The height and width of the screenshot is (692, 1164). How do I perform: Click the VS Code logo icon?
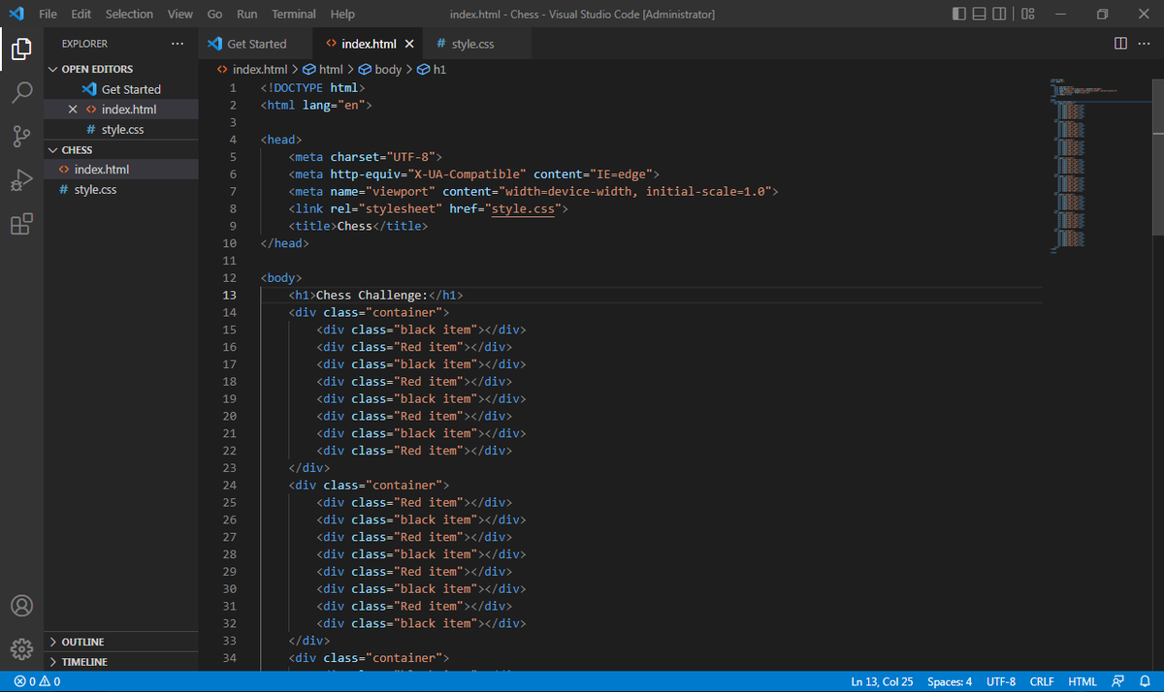(x=16, y=14)
